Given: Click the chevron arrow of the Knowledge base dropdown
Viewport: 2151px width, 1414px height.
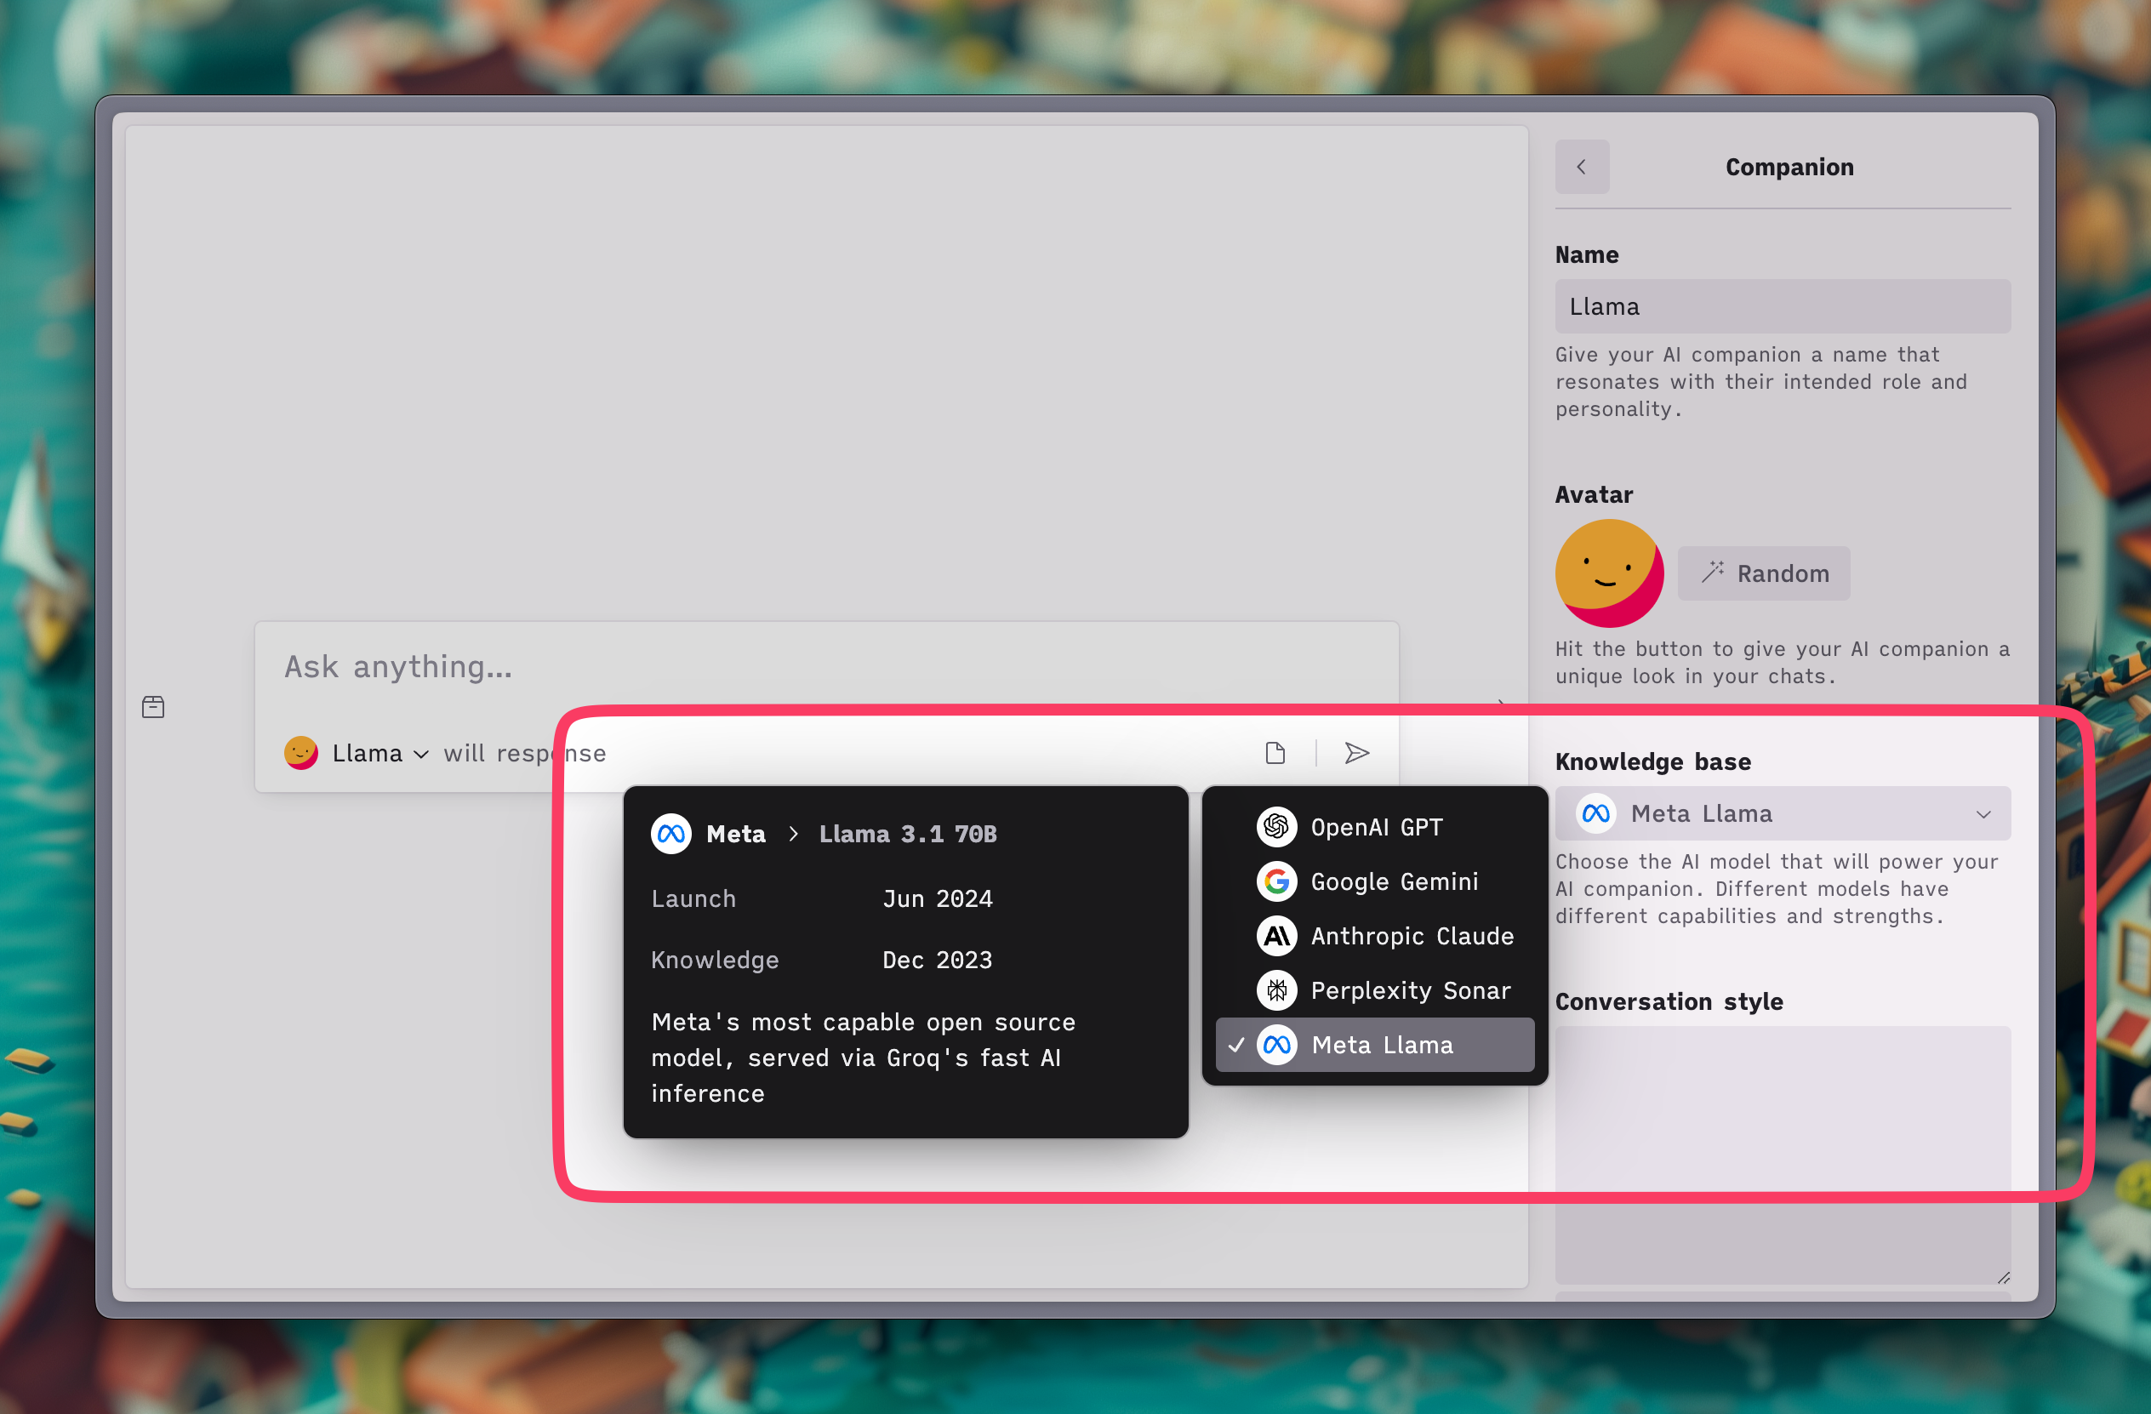Looking at the screenshot, I should [1983, 814].
